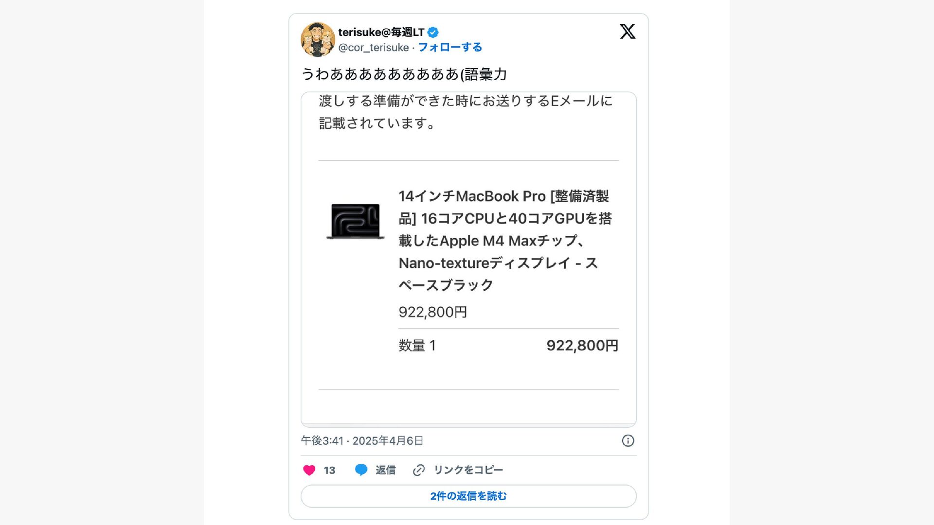Viewport: 934px width, 525px height.
Task: Click the tweet text うわあああ
Action: pos(404,74)
